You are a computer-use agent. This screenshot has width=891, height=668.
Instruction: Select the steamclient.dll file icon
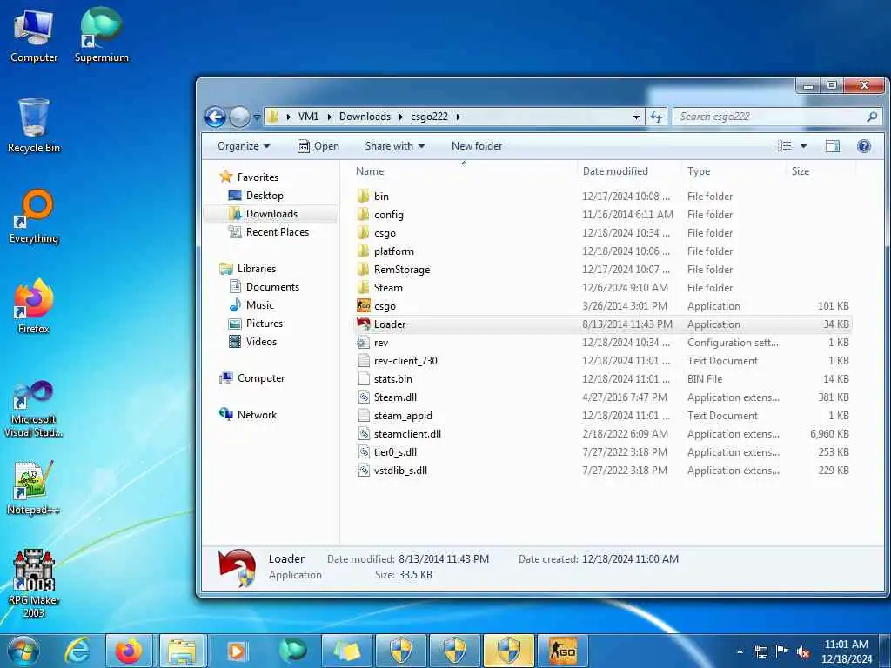[x=363, y=434]
